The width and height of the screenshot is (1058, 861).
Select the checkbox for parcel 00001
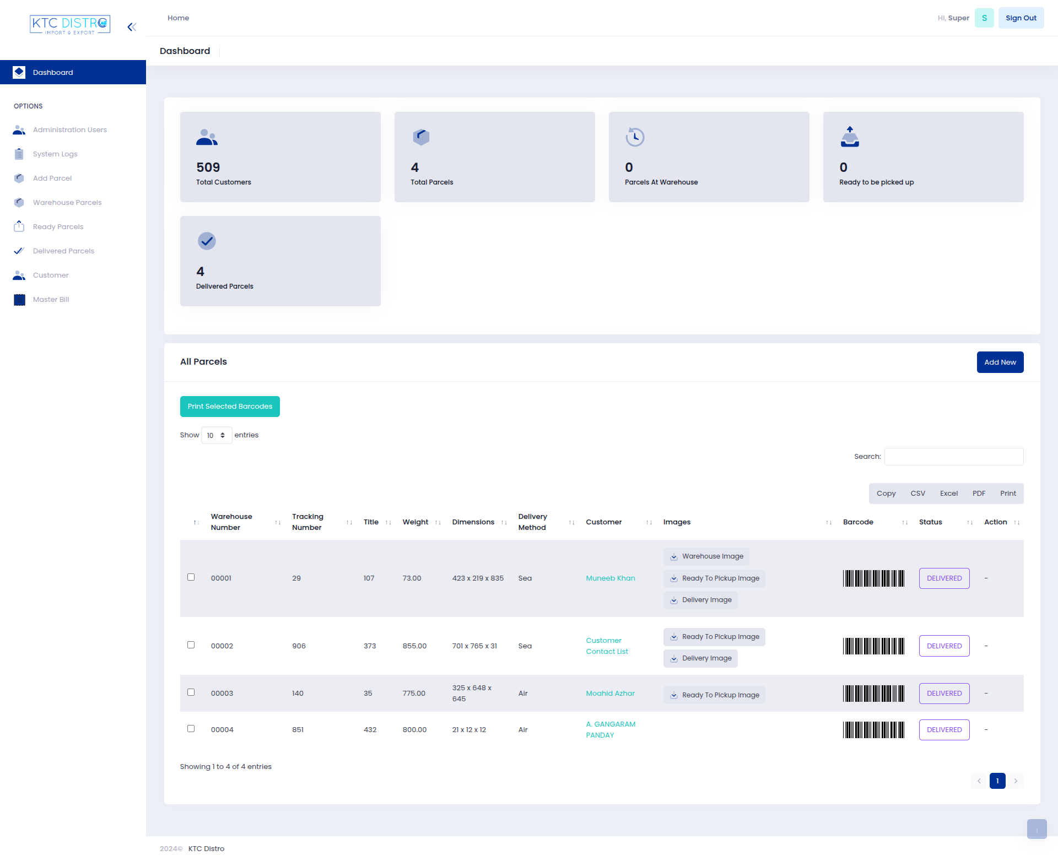tap(191, 577)
